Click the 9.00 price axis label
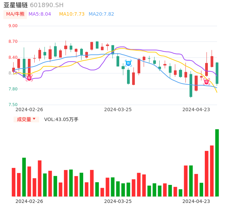The width and height of the screenshot is (233, 206). (x=13, y=26)
